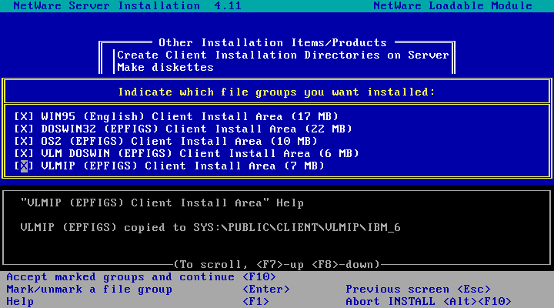Select Create Client Installation Directories on Server
This screenshot has width=554, height=308.
(283, 55)
